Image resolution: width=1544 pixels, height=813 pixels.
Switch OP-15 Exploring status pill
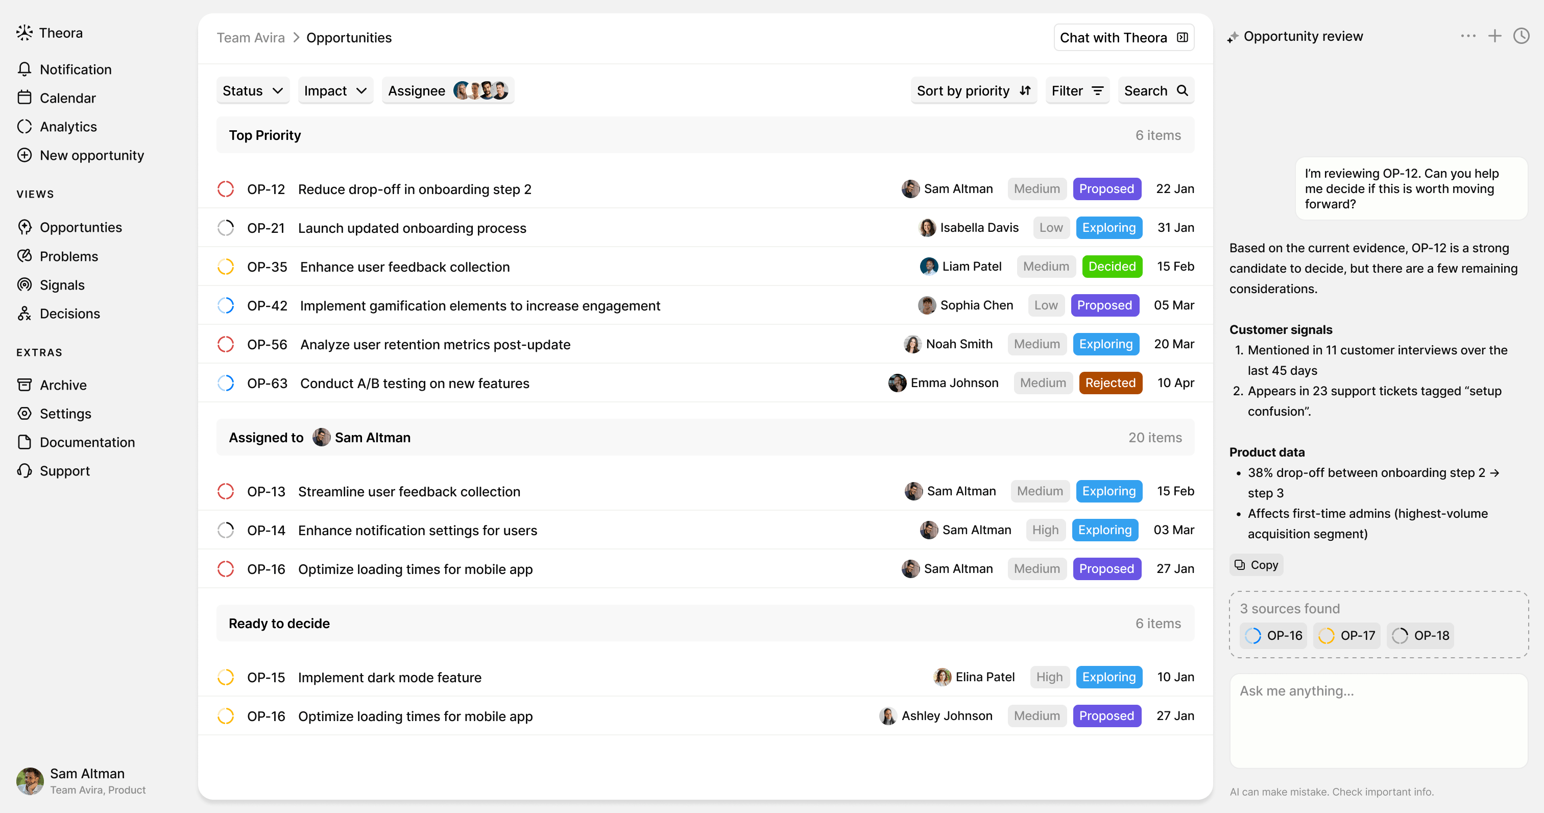1109,677
